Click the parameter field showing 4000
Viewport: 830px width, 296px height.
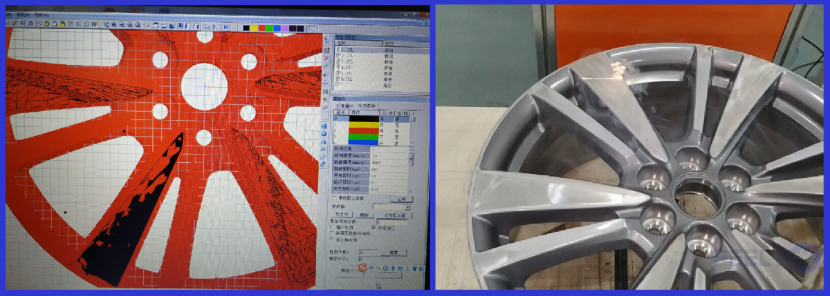[x=390, y=162]
